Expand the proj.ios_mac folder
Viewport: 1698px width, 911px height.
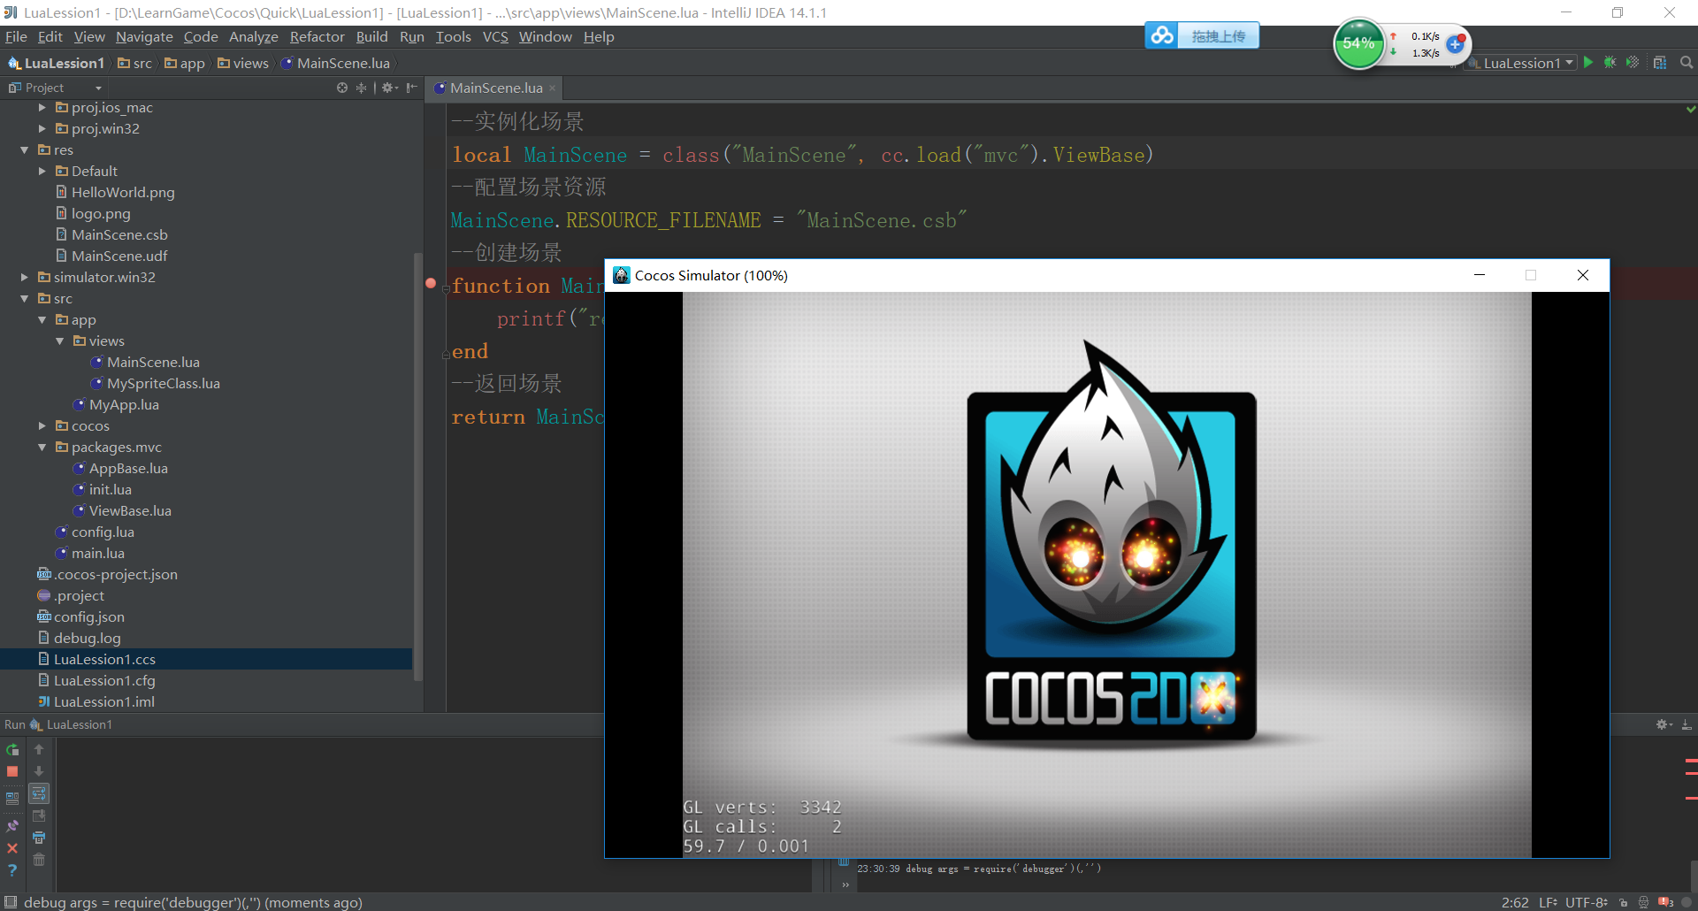[x=42, y=108]
